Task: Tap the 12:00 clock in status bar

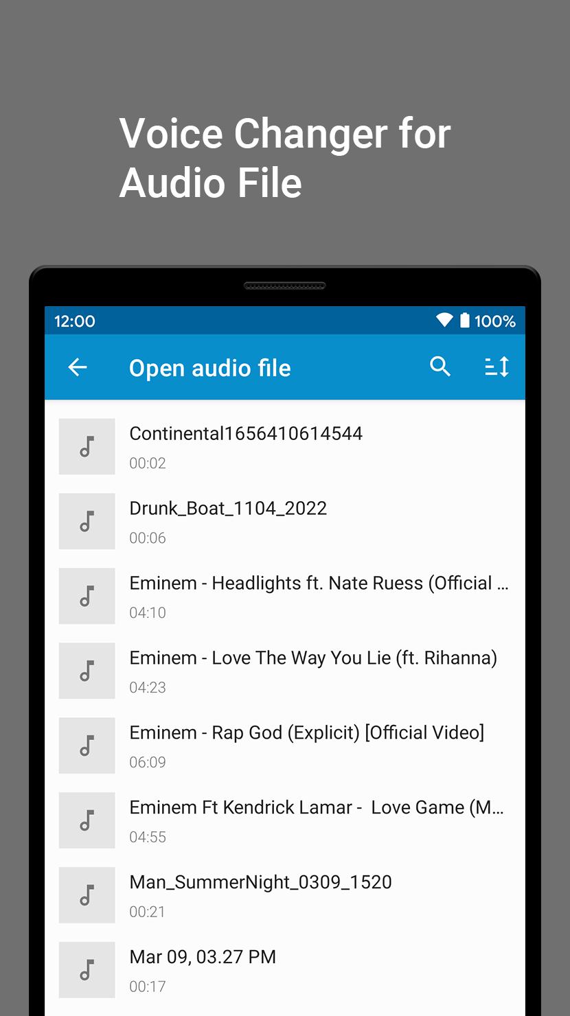Action: click(75, 321)
